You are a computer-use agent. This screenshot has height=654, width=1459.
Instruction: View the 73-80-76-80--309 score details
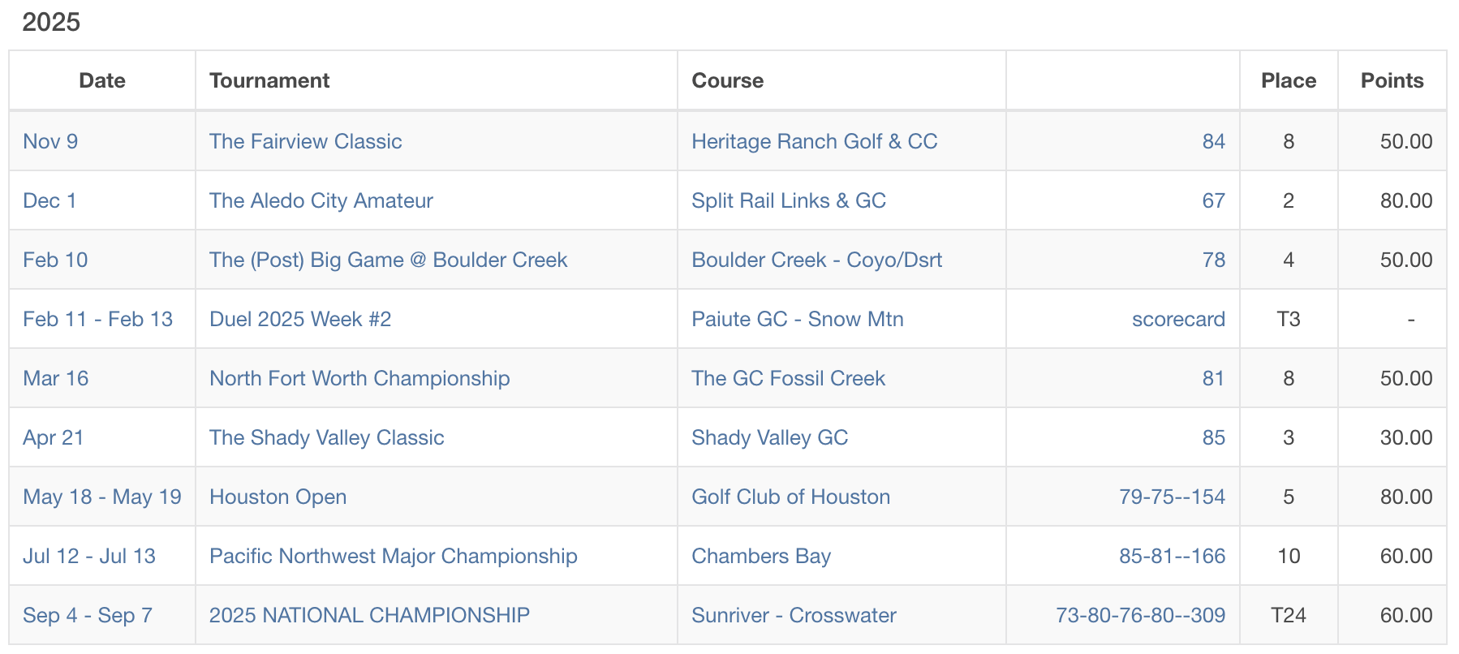(1140, 615)
